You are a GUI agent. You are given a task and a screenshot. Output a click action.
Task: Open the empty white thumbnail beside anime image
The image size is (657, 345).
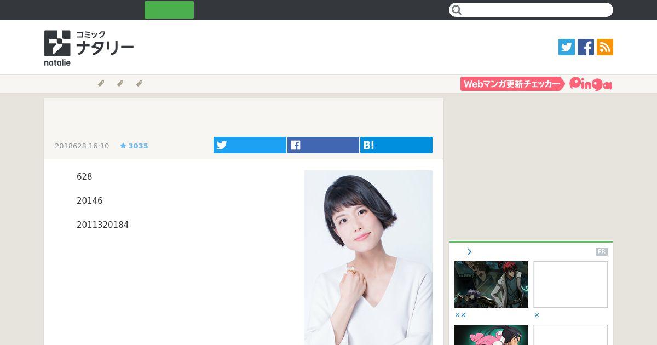(x=570, y=284)
